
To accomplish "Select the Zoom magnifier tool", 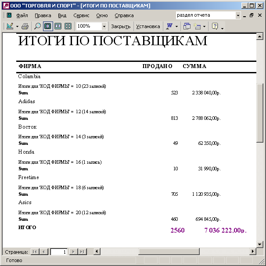I will (x=37, y=26).
